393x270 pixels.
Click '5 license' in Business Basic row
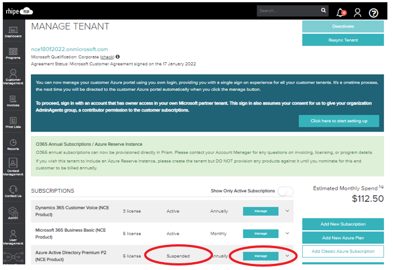132,234
